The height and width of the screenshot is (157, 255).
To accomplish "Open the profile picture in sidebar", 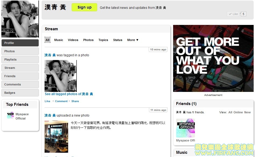I will pyautogui.click(x=20, y=19).
